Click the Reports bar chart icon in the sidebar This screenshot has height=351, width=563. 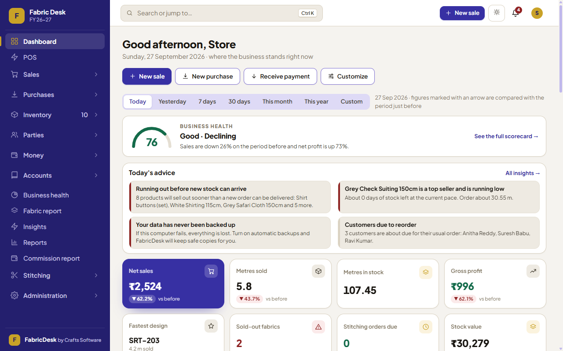tap(15, 242)
